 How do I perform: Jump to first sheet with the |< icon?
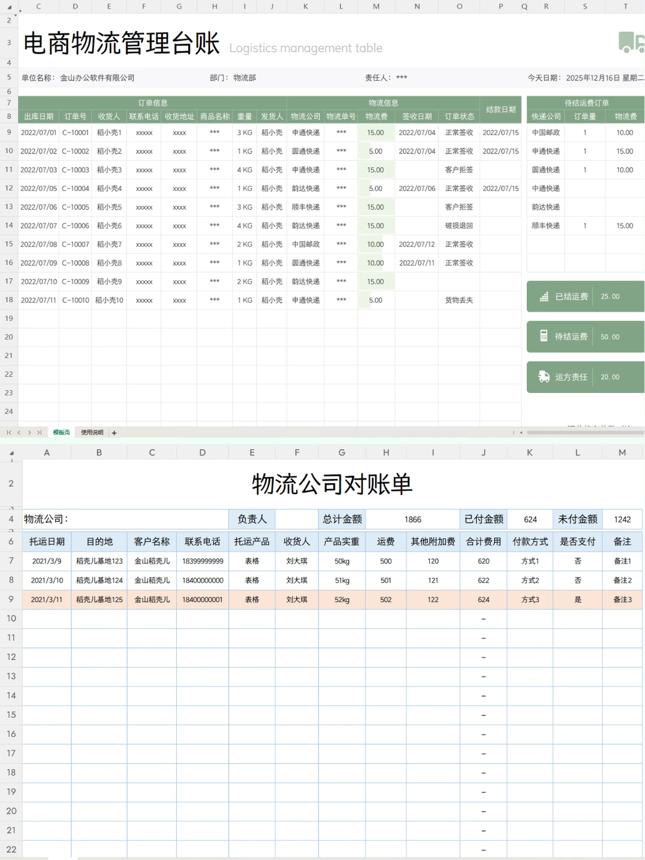[x=8, y=432]
